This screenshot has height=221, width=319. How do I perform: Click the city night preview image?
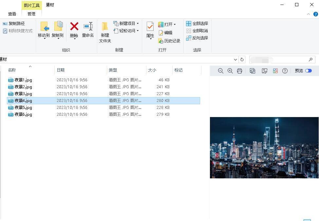[264, 148]
